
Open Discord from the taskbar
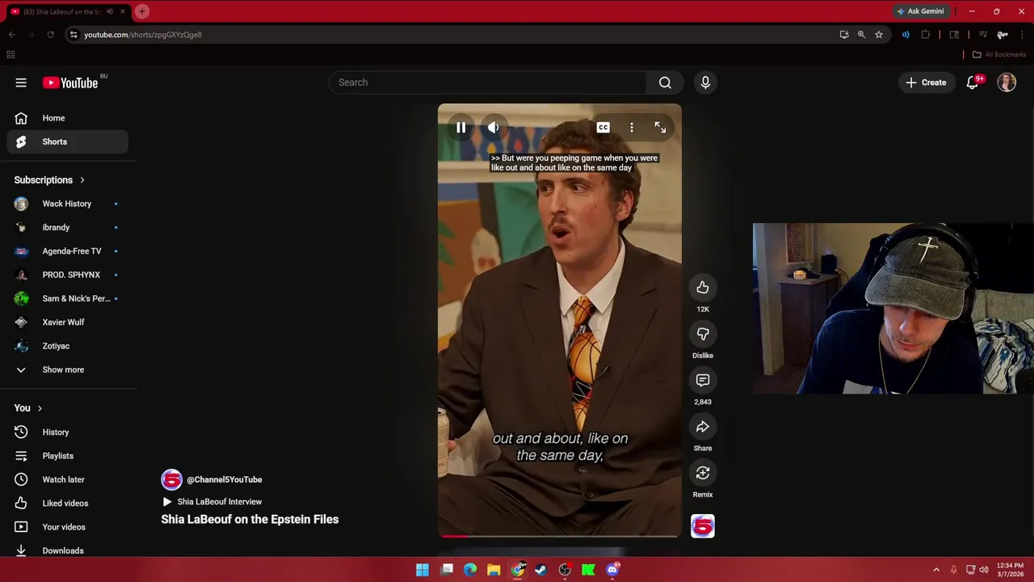tap(612, 570)
